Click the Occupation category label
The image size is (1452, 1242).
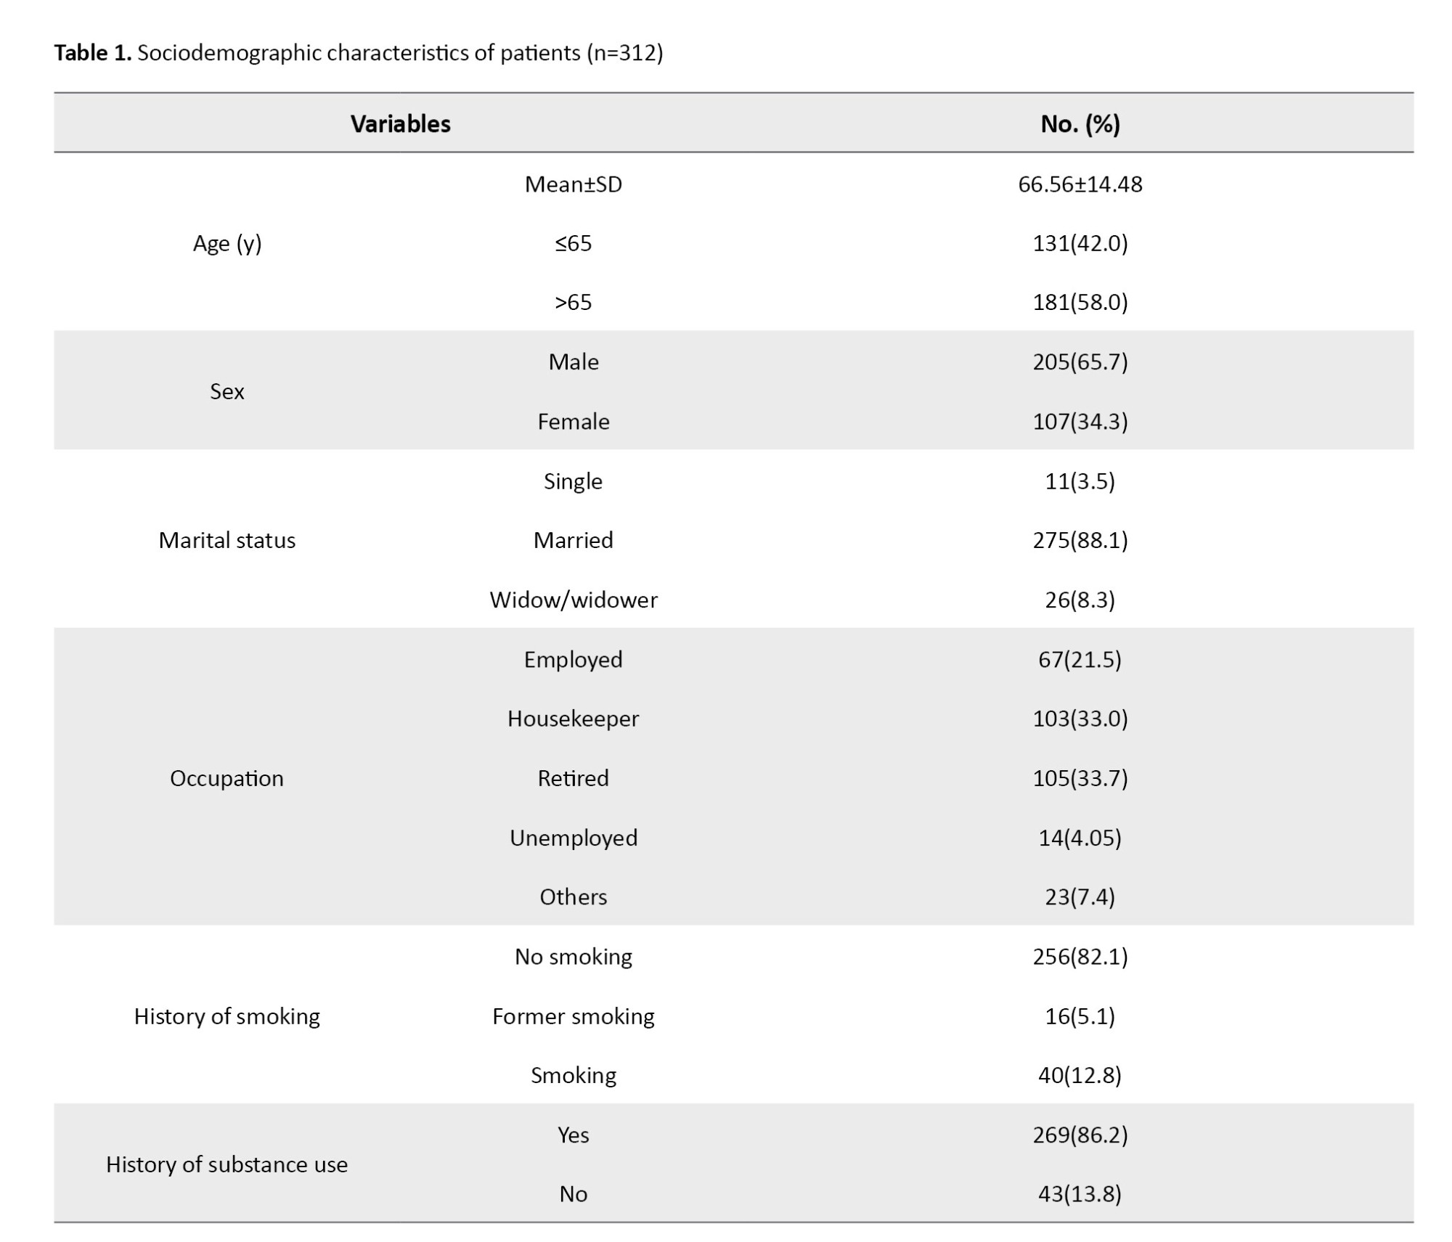pos(227,778)
